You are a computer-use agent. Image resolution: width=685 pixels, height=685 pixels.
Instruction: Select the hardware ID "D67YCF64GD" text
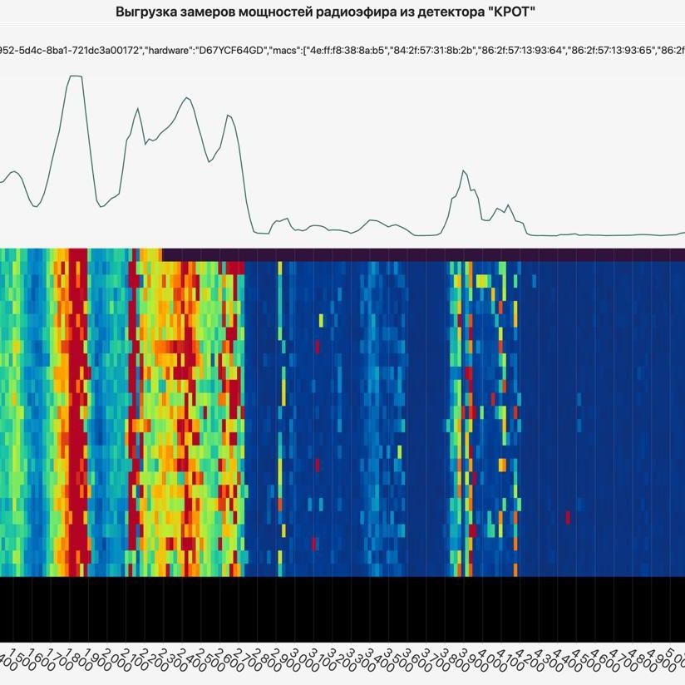tap(232, 50)
